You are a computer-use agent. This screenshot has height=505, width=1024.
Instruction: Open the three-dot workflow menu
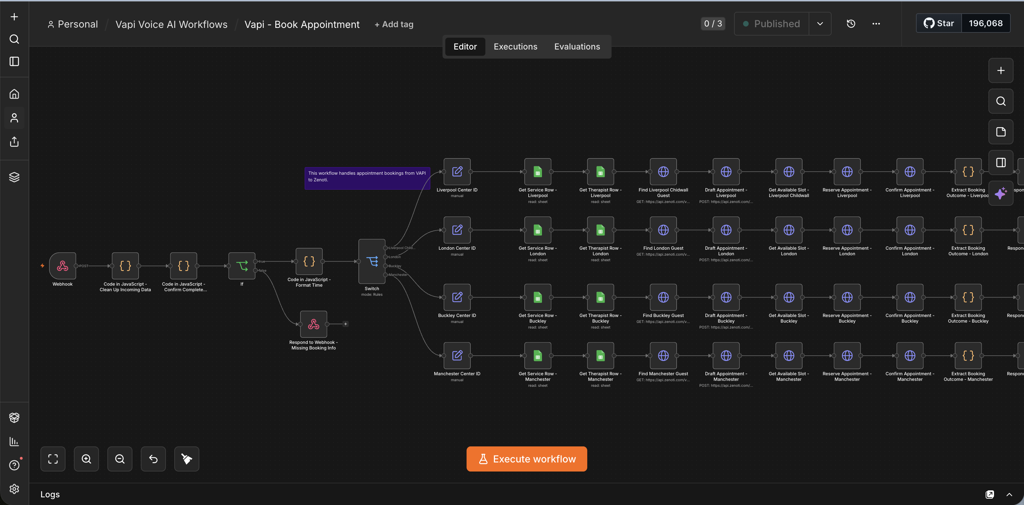876,24
